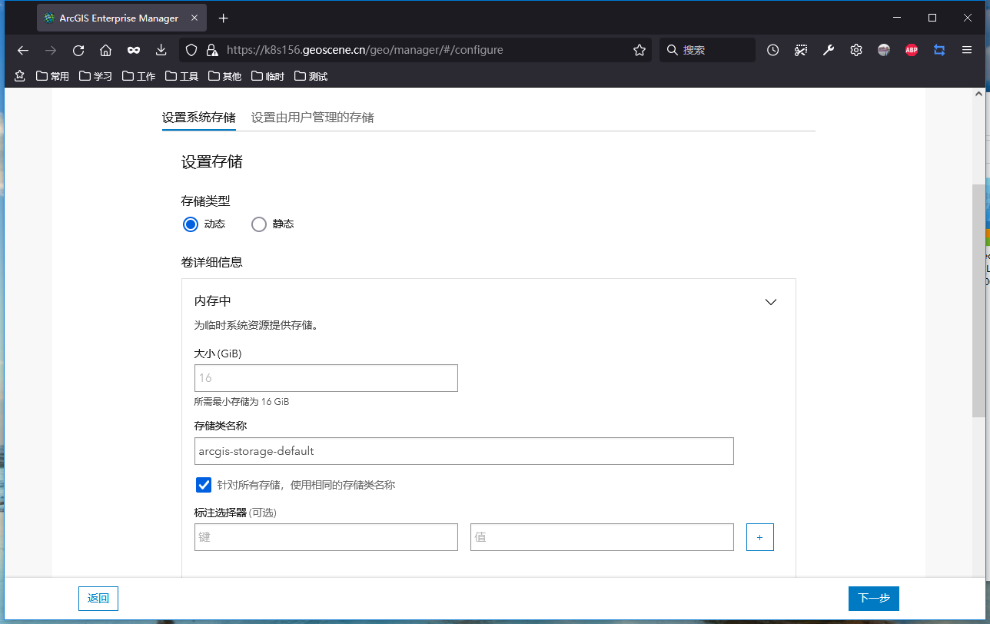Switch to 设置系统存储 tab
The height and width of the screenshot is (624, 990).
[x=198, y=118]
